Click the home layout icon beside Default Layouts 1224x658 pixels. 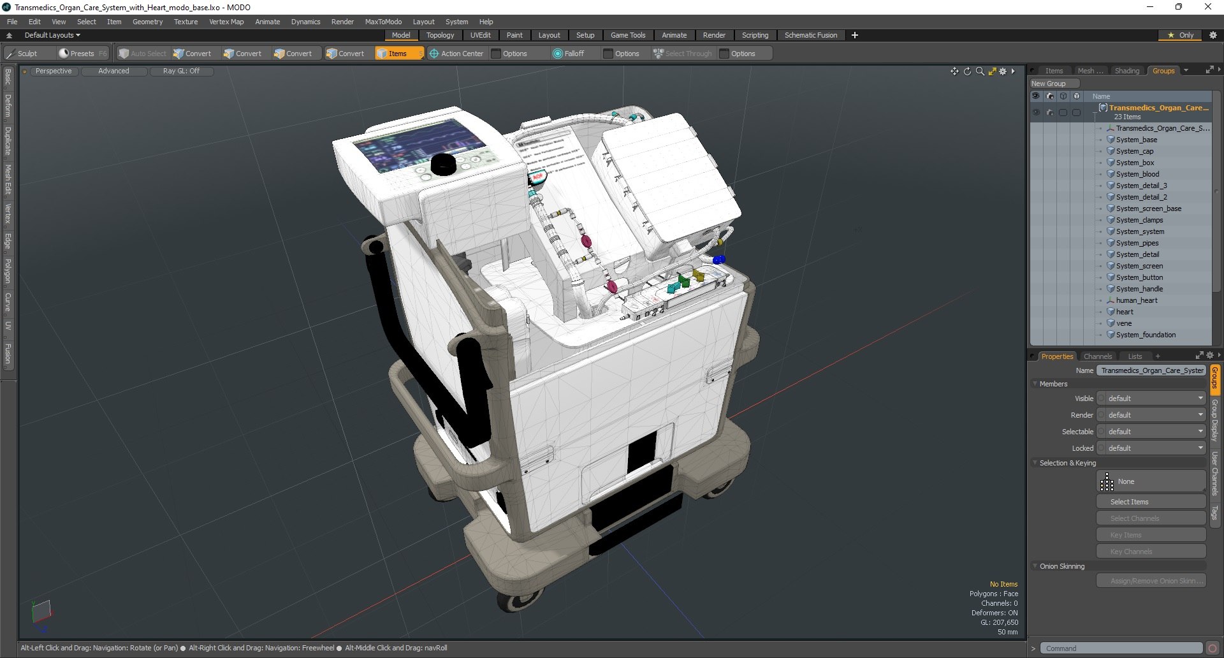[x=10, y=36]
